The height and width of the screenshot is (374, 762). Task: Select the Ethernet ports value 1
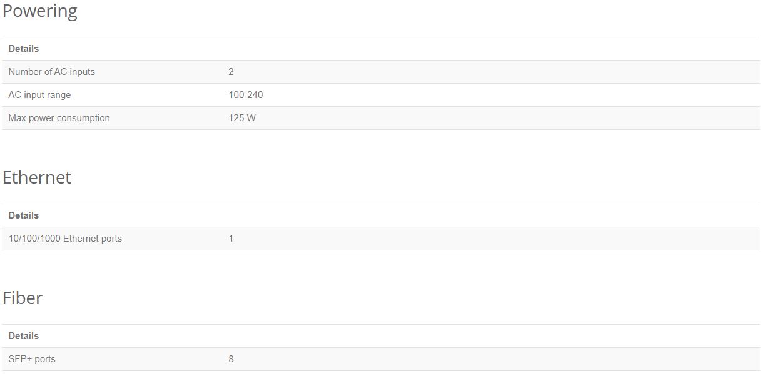click(231, 239)
